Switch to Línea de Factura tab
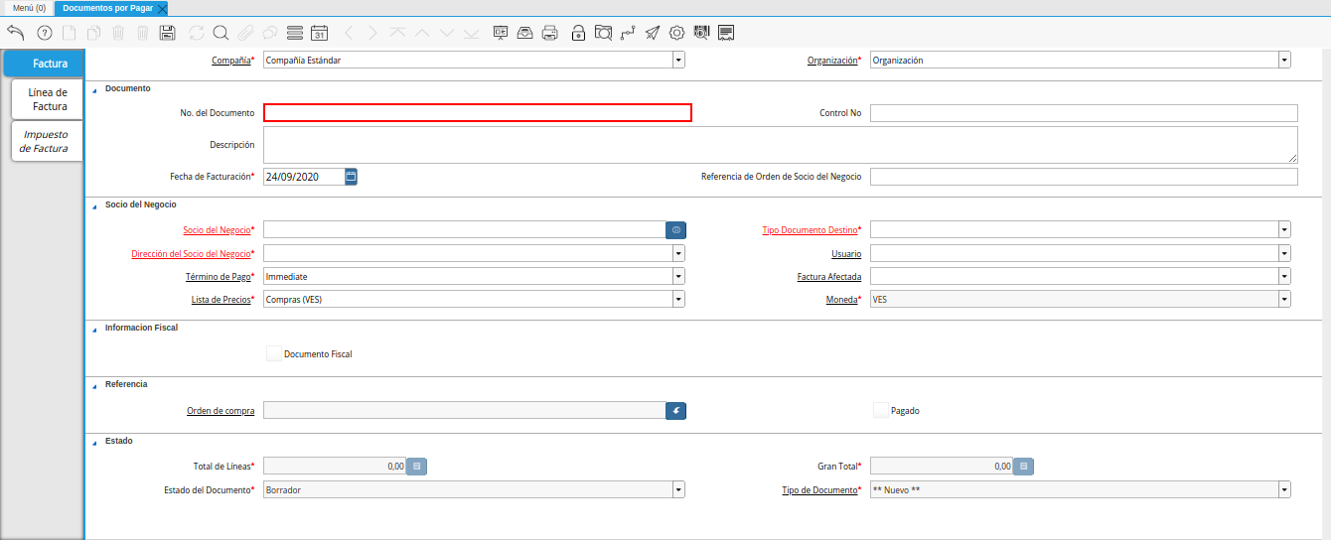This screenshot has height=541, width=1331. [x=48, y=99]
